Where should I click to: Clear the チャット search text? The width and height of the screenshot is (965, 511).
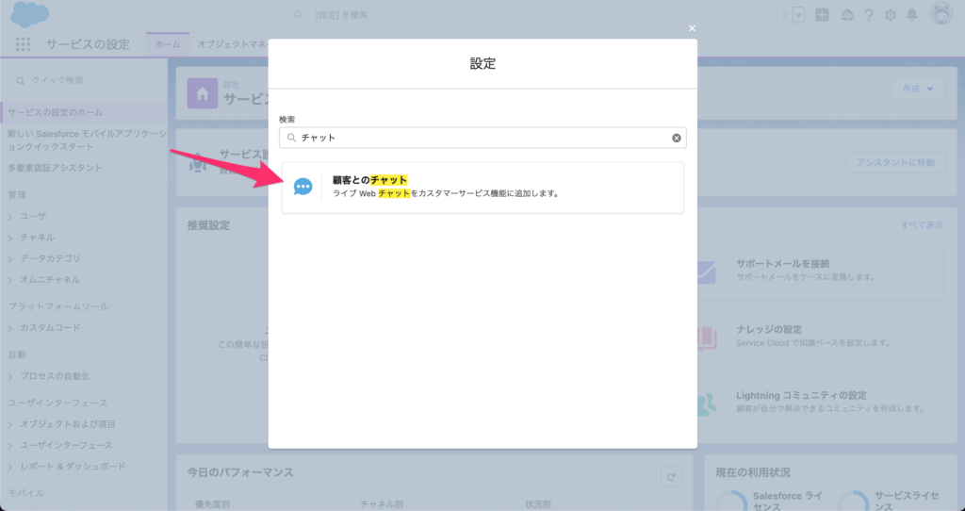(677, 138)
